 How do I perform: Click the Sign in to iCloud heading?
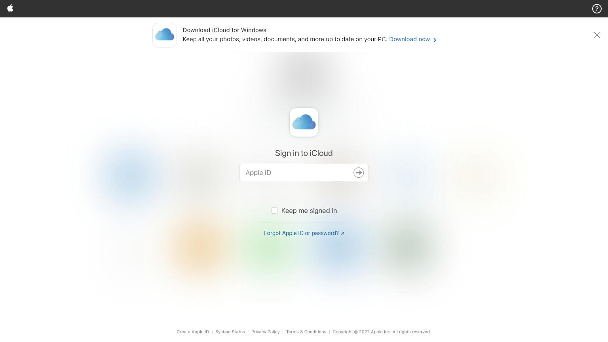point(304,153)
